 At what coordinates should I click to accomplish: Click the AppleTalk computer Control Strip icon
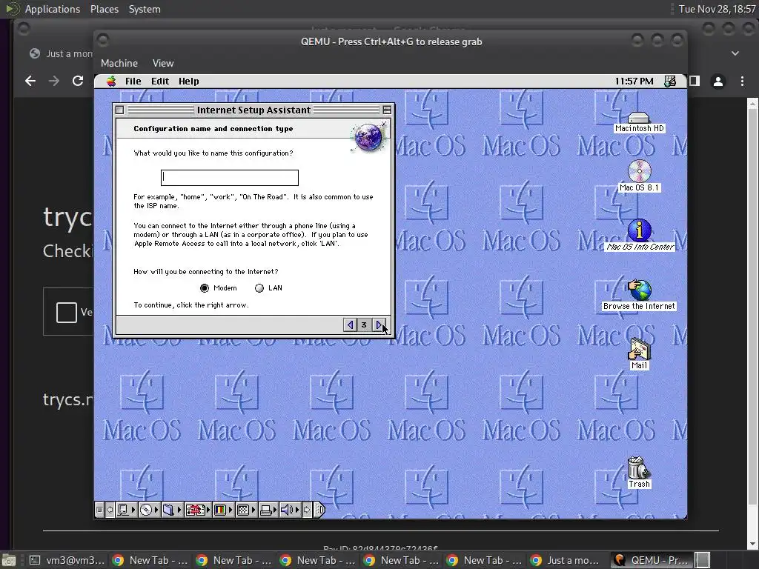pyautogui.click(x=123, y=510)
